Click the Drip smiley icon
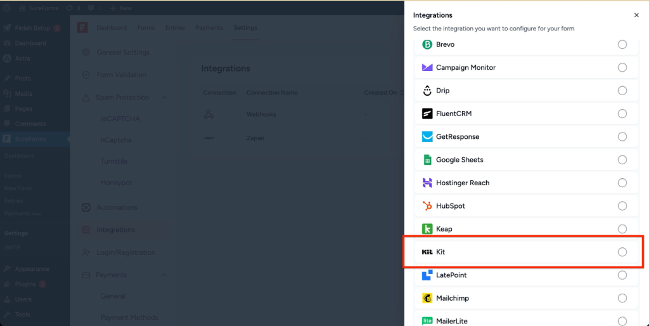649x326 pixels. coord(427,91)
